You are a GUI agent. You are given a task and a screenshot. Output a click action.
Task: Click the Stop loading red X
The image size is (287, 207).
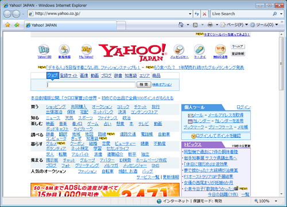[204, 14]
